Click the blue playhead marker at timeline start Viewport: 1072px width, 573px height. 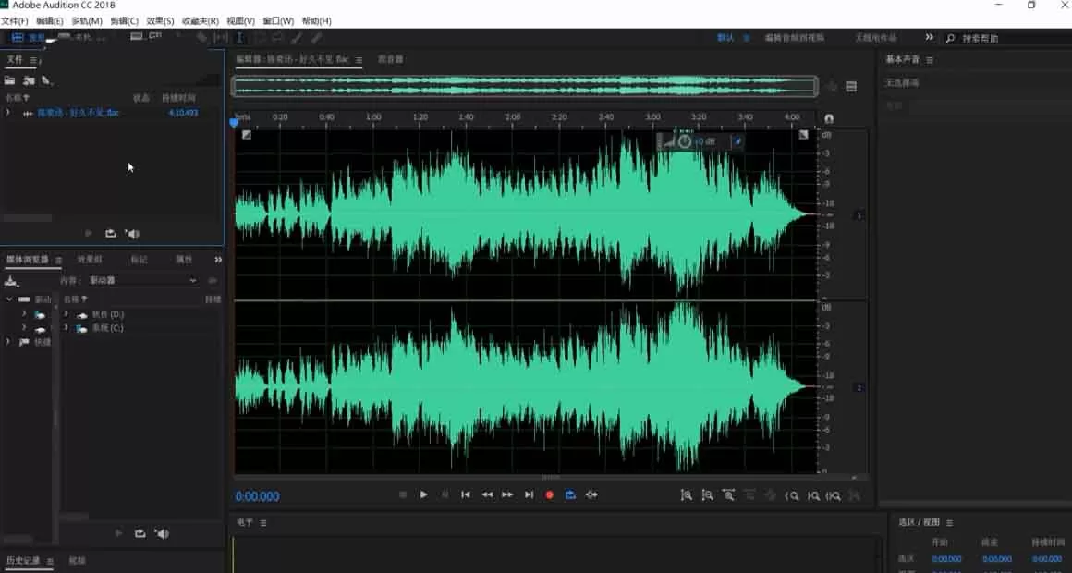click(234, 122)
